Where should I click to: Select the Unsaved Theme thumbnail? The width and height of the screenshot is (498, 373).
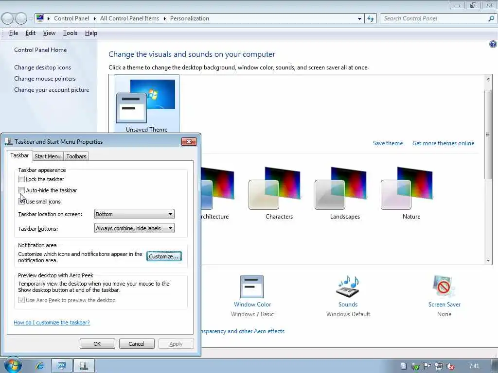point(147,104)
